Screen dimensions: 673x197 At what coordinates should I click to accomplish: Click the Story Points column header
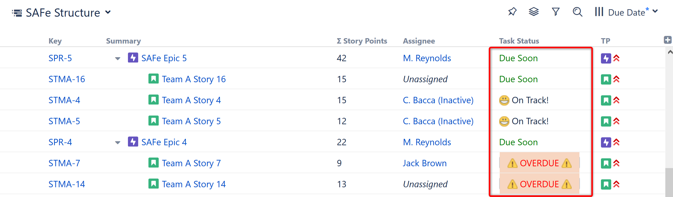[x=362, y=41]
